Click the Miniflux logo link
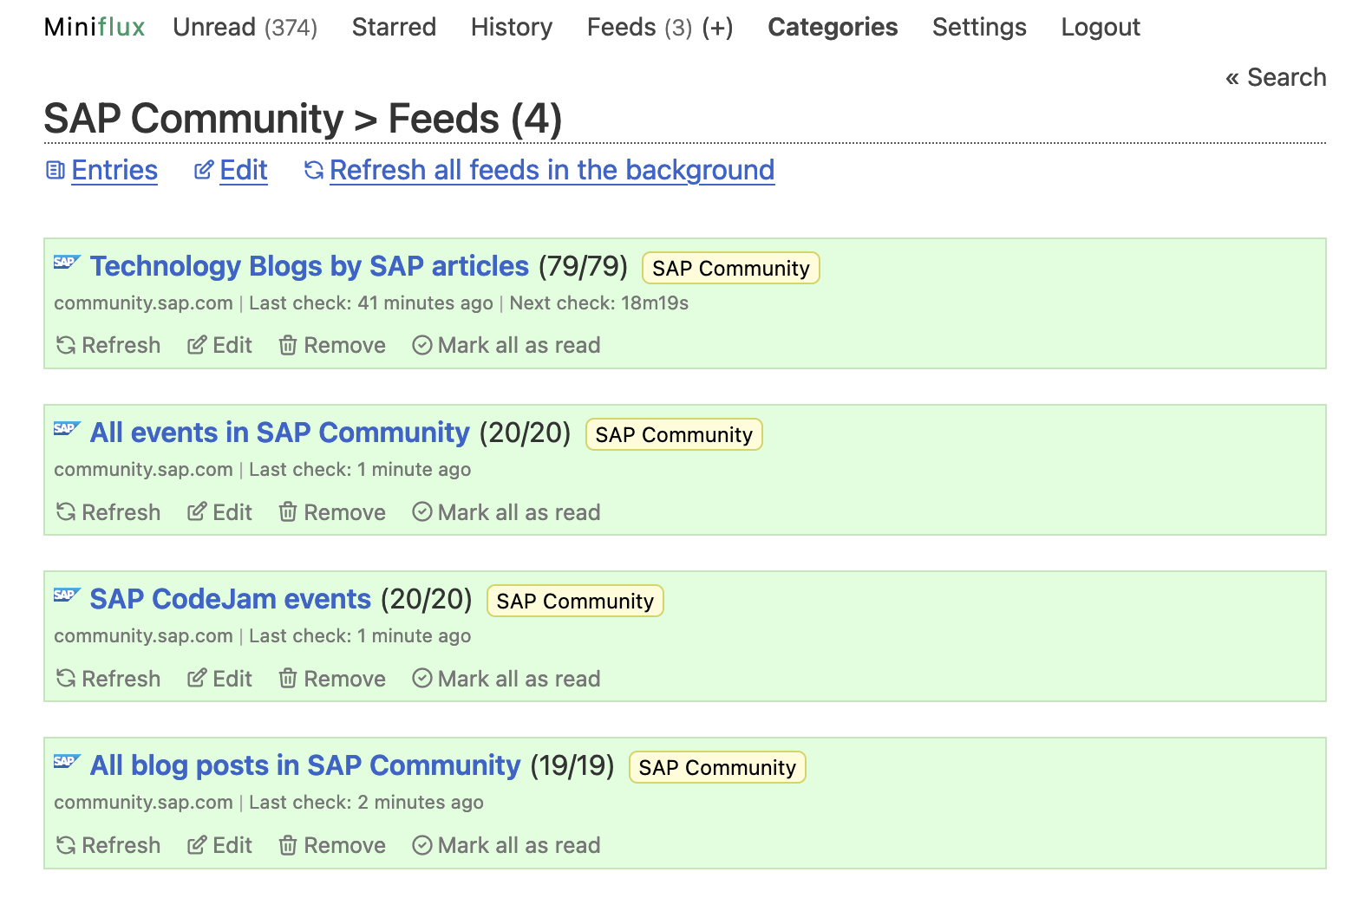Image resolution: width=1372 pixels, height=924 pixels. click(95, 27)
